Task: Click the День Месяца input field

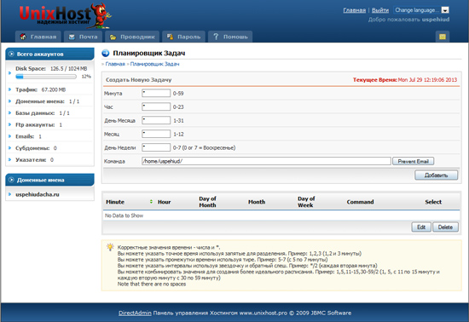Action: [x=156, y=120]
